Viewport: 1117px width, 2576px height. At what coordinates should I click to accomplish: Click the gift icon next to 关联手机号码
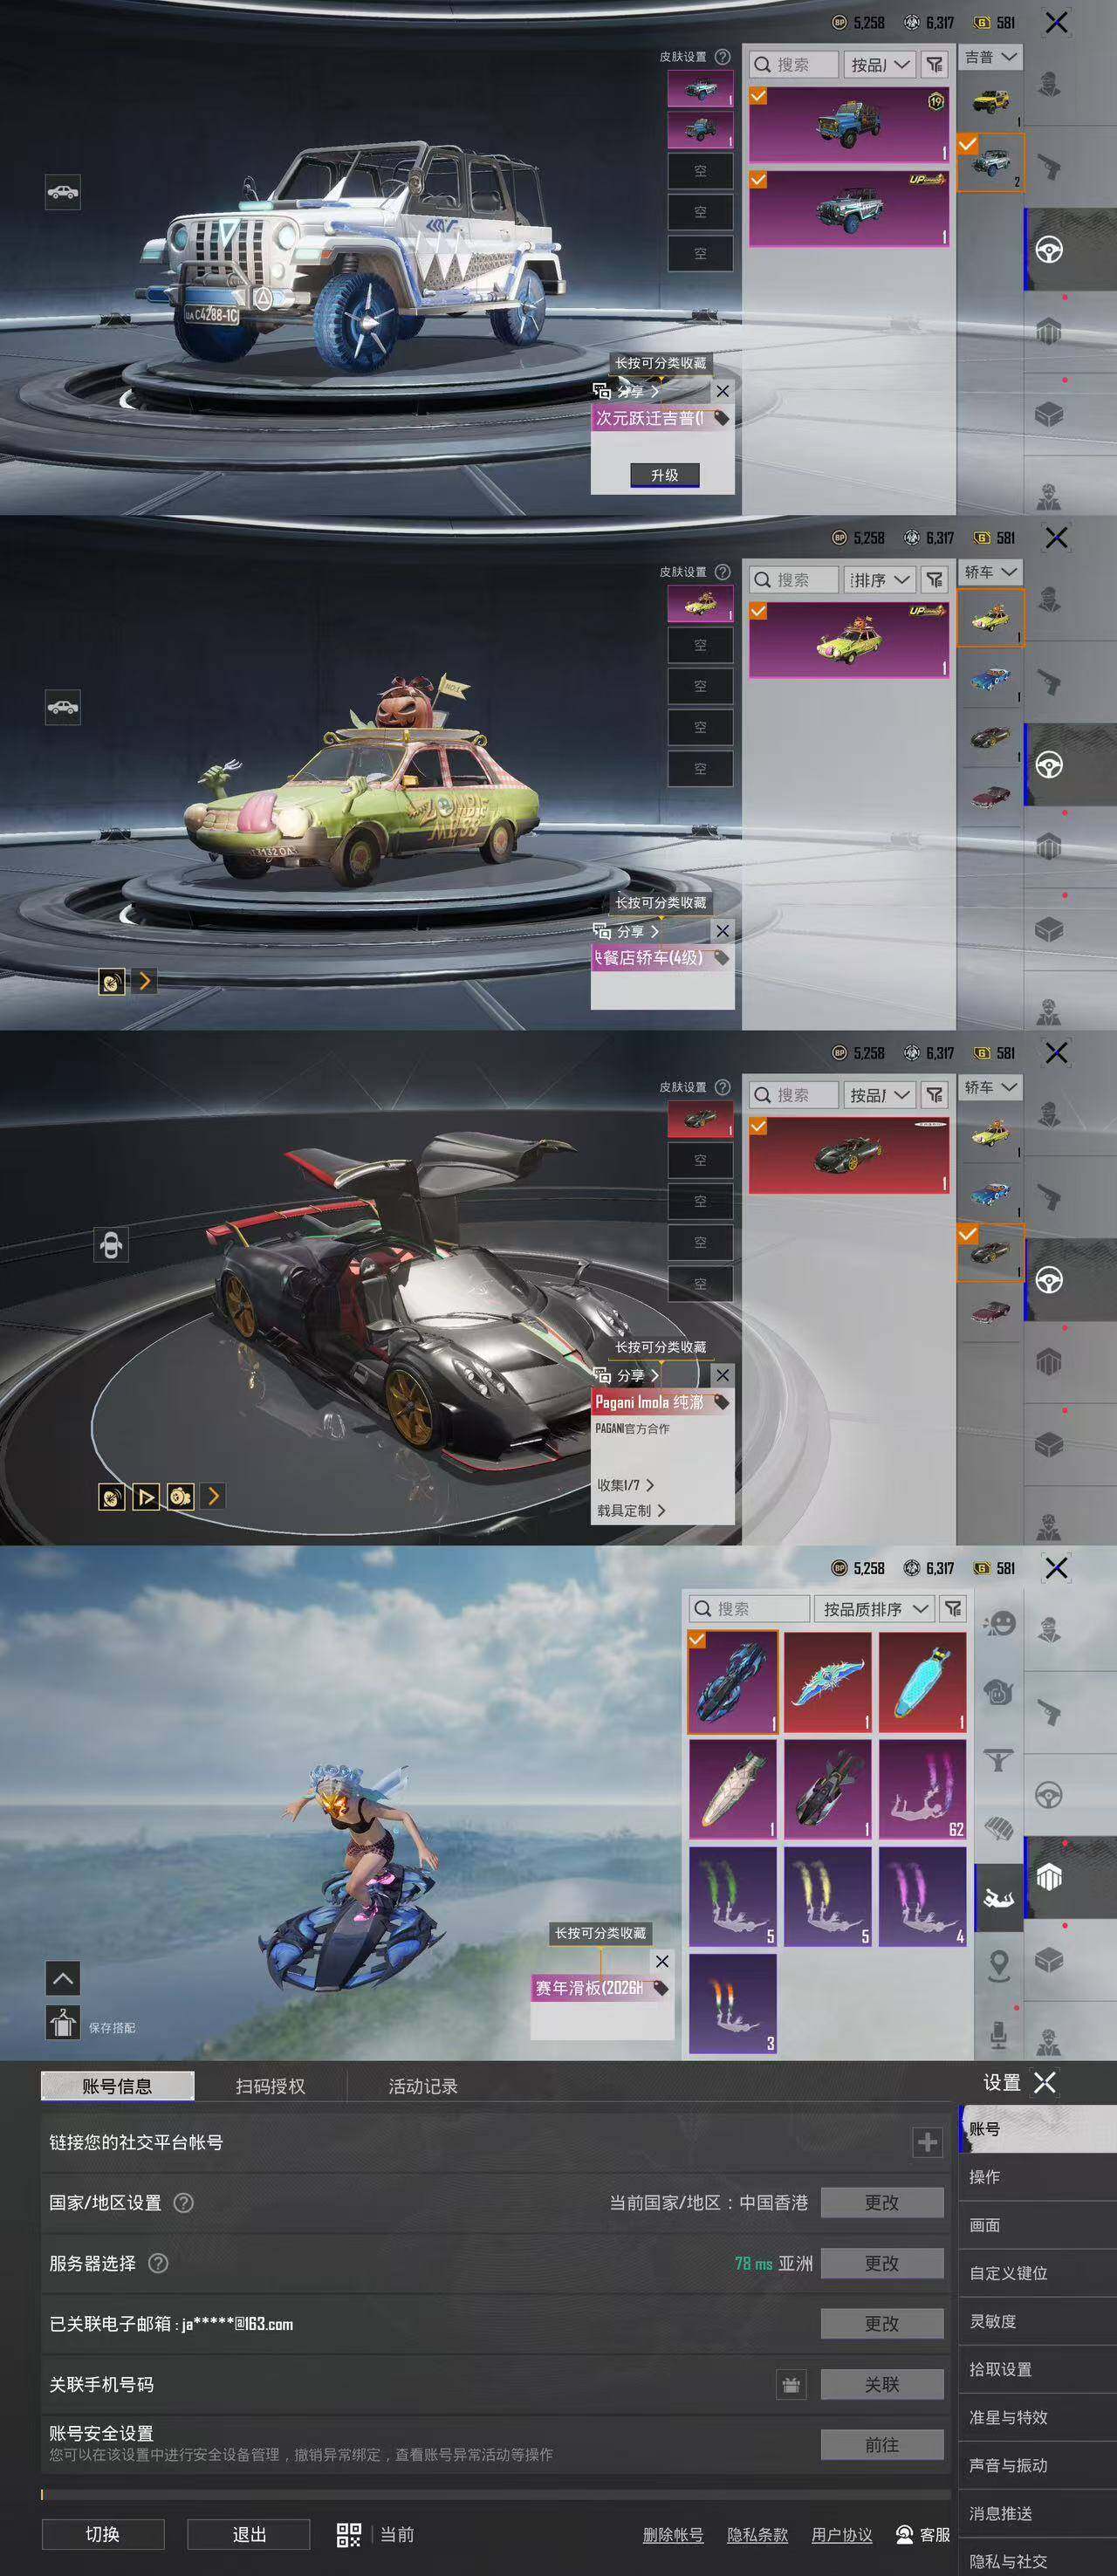coord(791,2385)
